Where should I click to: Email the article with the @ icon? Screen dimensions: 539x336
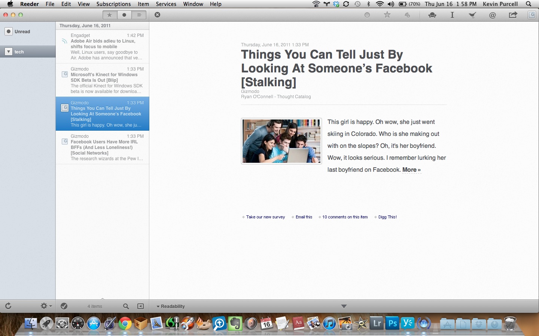(x=493, y=15)
